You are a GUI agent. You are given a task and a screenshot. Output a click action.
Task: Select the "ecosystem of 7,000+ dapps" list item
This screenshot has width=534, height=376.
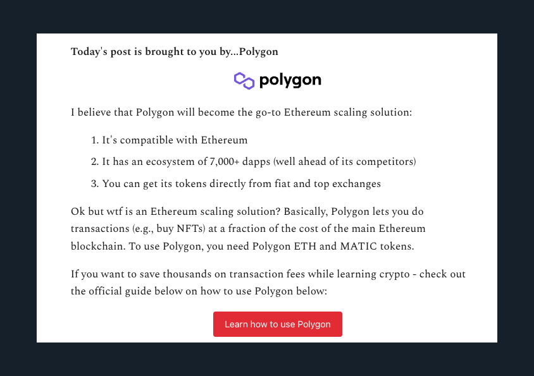click(x=190, y=162)
